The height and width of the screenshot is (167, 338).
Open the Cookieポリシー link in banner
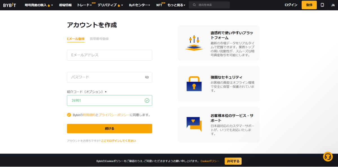click(210, 161)
